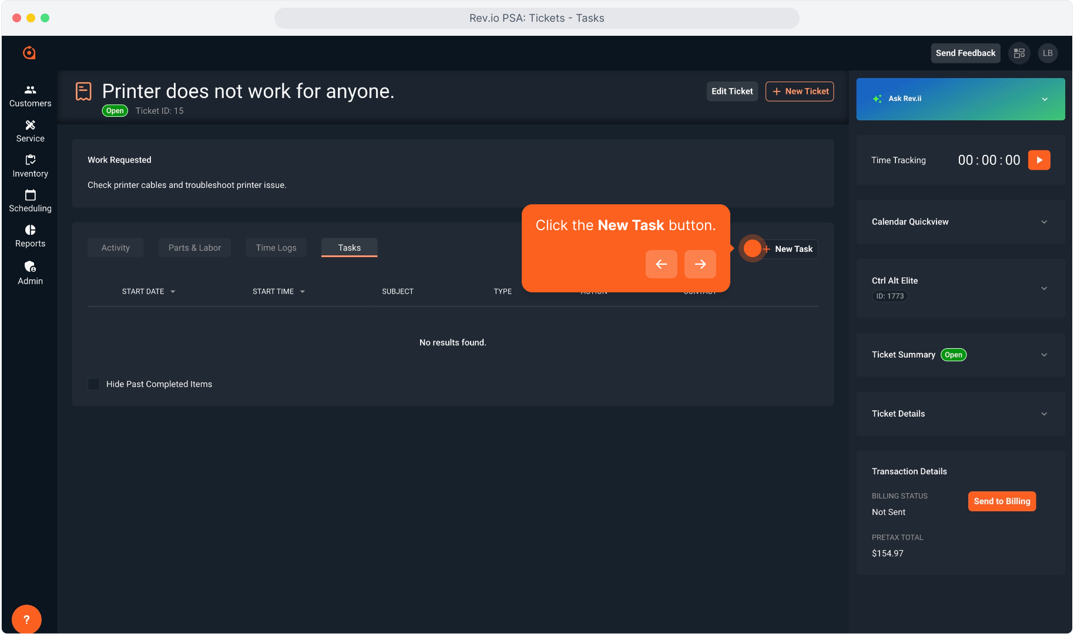1074x634 pixels.
Task: Expand the Ticket Details panel
Action: [x=1044, y=414]
